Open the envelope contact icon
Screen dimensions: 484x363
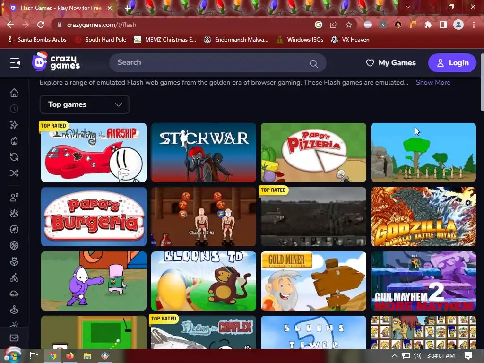(x=14, y=338)
